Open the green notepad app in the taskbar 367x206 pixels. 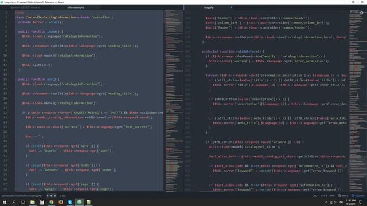[88, 202]
